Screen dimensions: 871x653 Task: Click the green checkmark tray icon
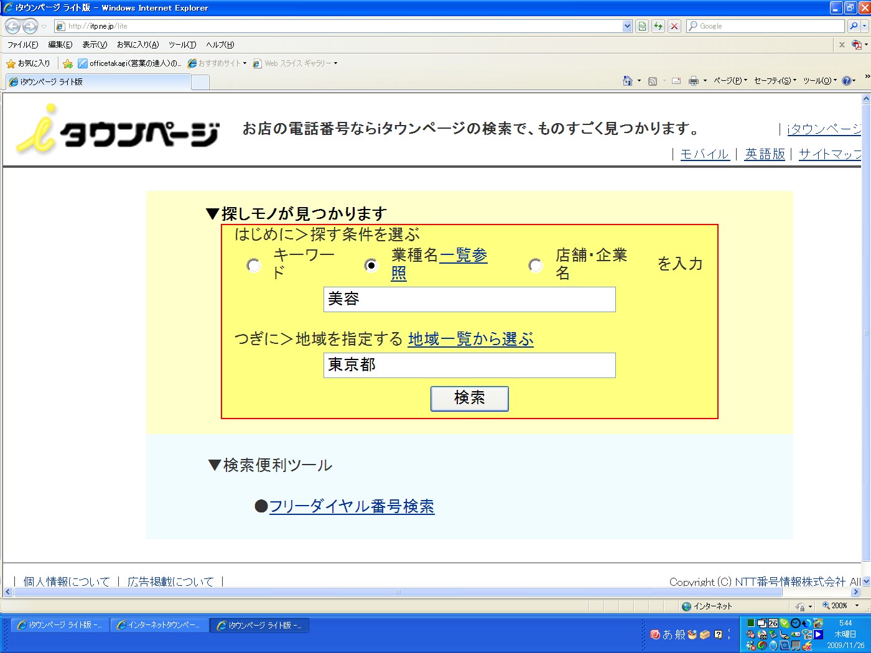coord(785,623)
